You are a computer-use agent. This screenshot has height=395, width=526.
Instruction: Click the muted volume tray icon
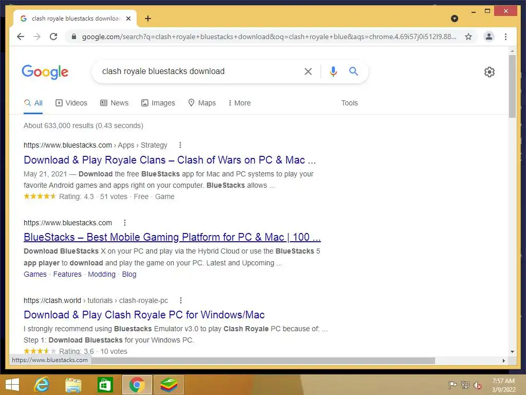(477, 385)
